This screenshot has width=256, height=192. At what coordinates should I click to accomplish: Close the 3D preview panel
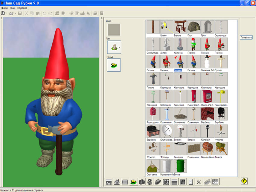pyautogui.click(x=1, y=18)
